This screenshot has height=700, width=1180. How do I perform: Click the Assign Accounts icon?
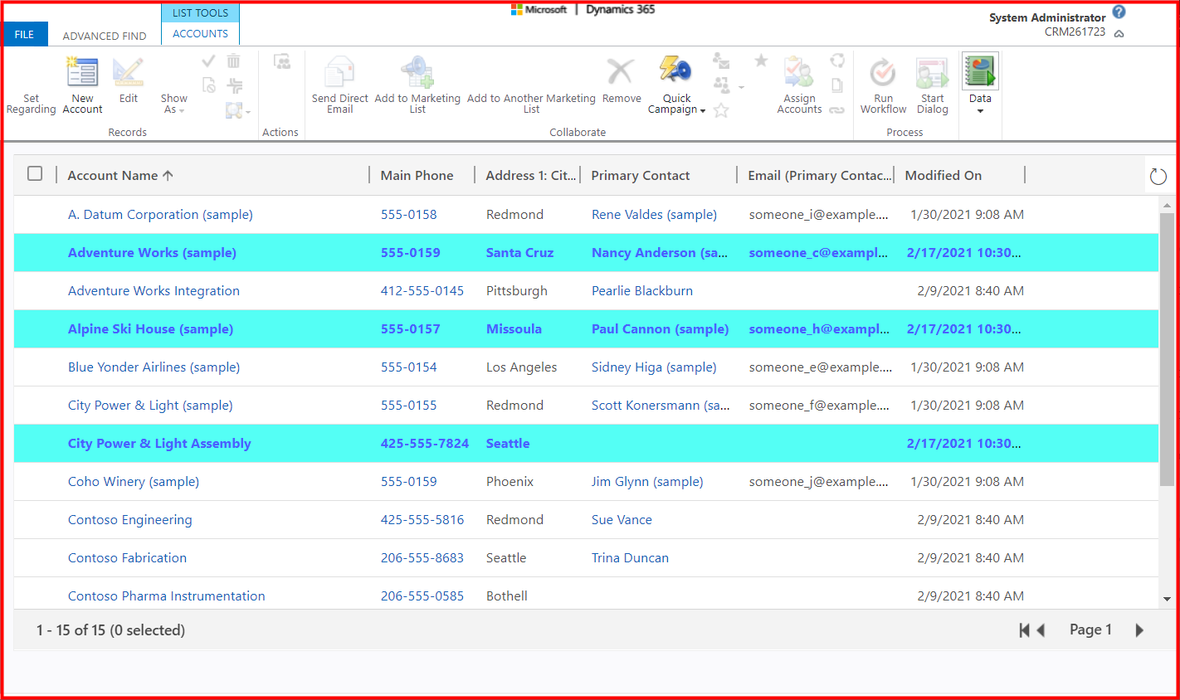point(799,72)
